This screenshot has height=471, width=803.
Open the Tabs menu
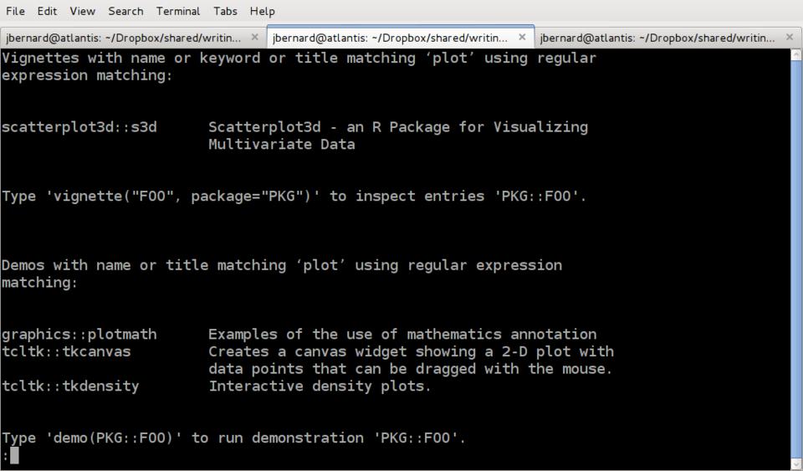225,11
